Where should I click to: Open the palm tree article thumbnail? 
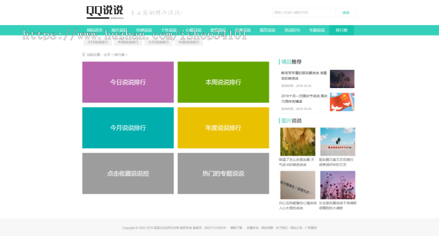pos(342,79)
